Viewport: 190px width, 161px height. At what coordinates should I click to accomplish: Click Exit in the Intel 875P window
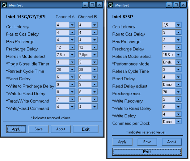point(147,152)
